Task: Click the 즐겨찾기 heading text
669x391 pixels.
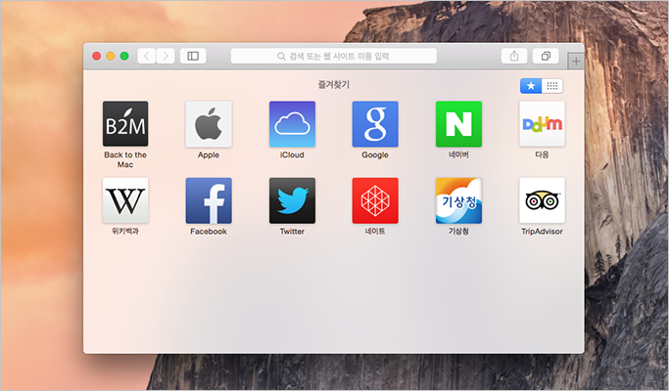Action: pos(334,85)
